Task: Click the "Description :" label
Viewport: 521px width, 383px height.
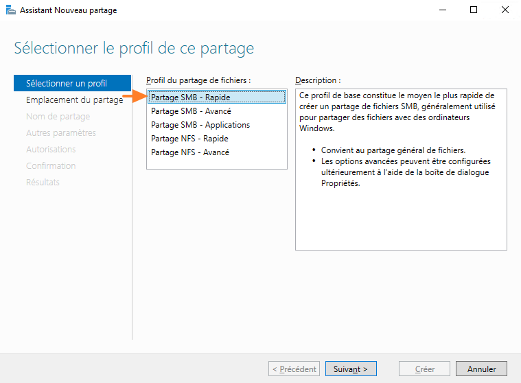Action: pyautogui.click(x=318, y=80)
